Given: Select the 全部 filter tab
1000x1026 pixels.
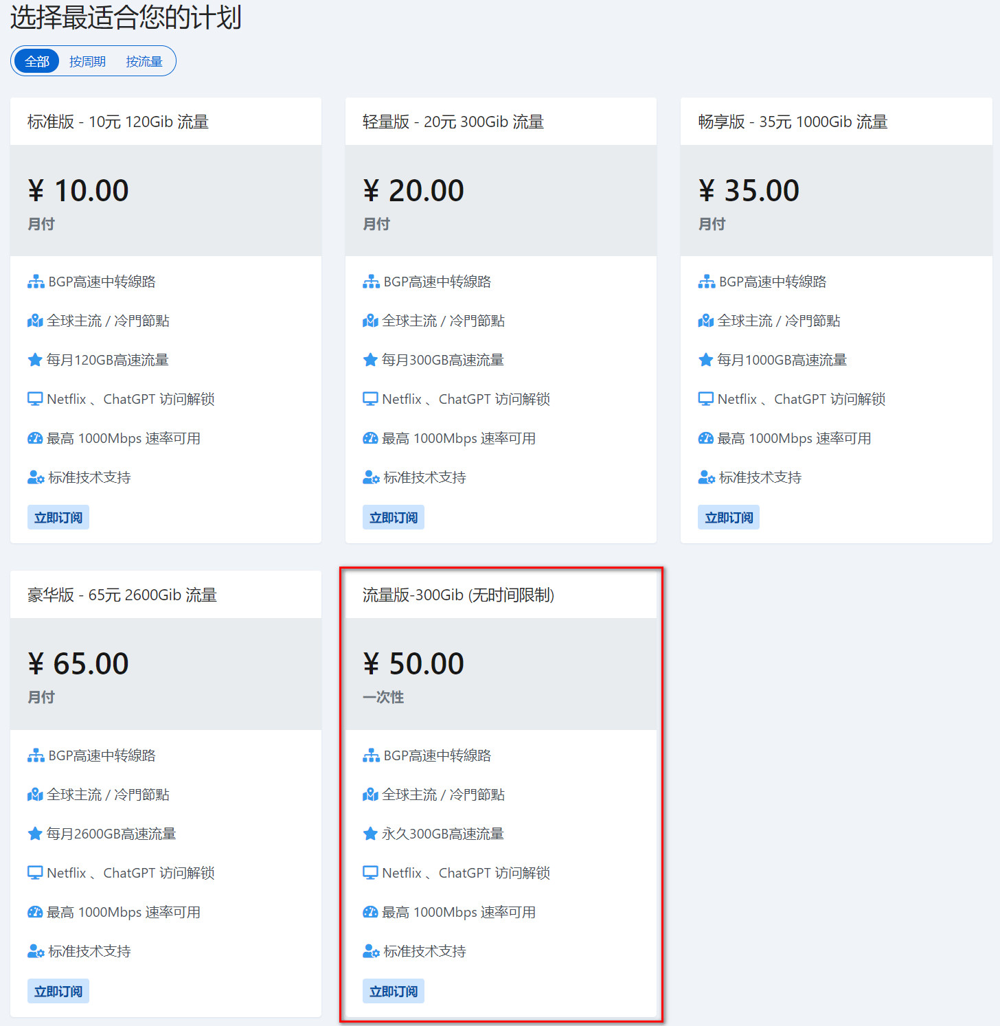Looking at the screenshot, I should click(x=37, y=62).
